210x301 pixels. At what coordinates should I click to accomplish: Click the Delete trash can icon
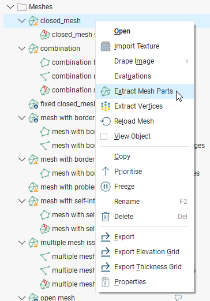pos(106,217)
